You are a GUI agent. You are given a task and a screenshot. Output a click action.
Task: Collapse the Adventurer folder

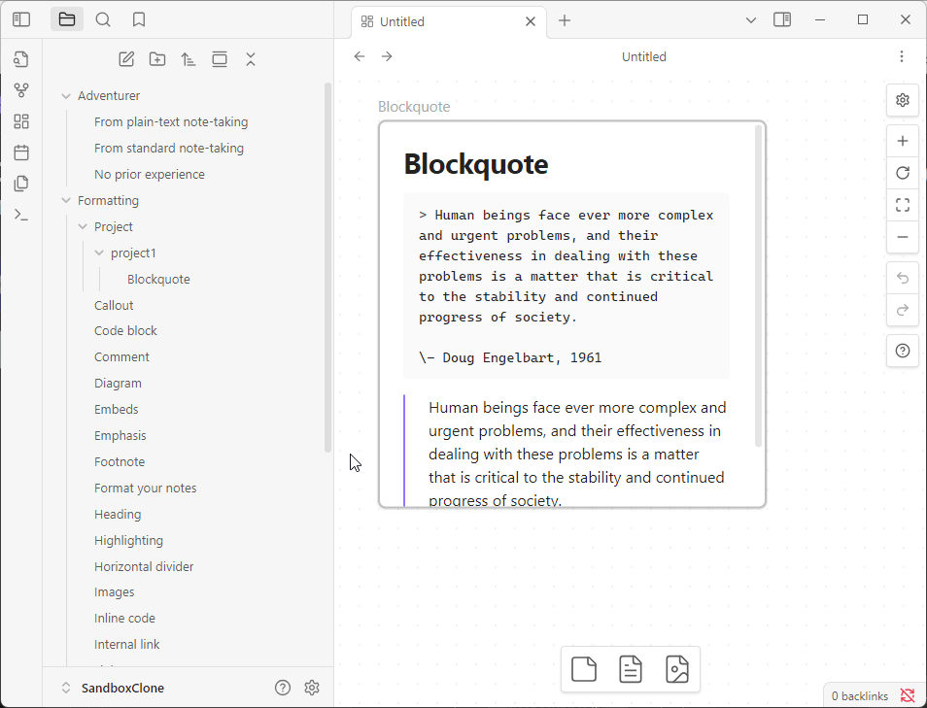click(66, 96)
